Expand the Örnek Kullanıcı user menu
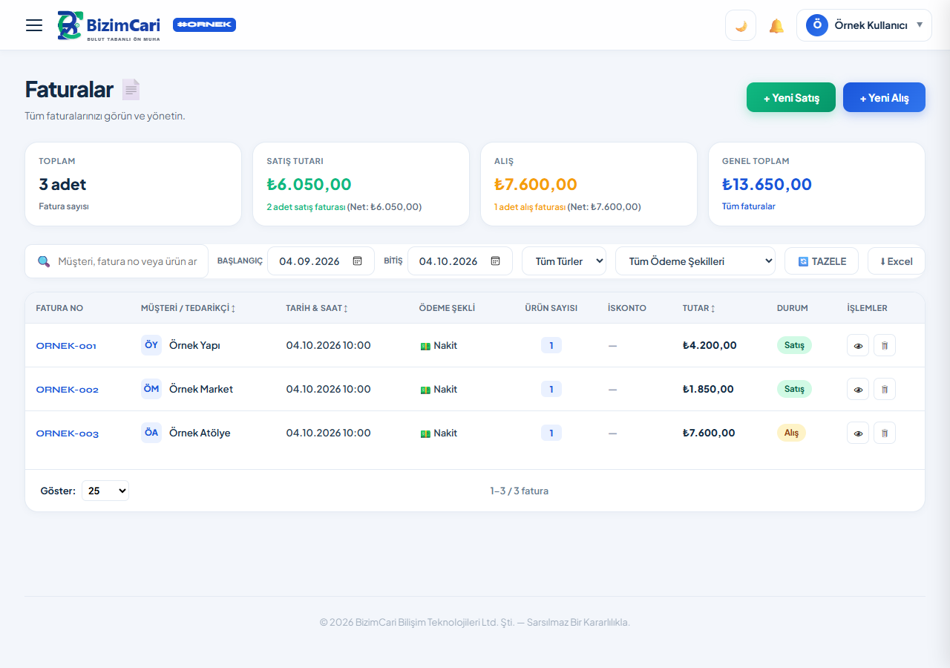 (864, 25)
